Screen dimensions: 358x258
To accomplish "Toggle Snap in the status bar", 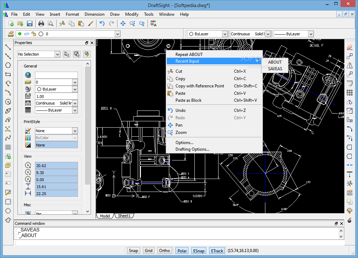I will (133, 251).
